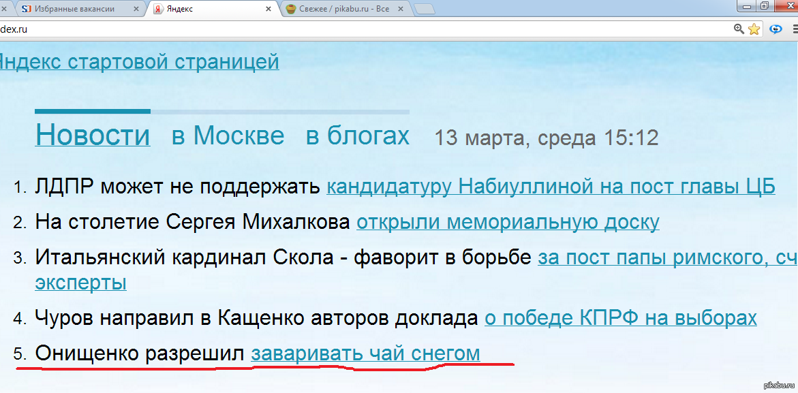Click the address bar URL field

pyautogui.click(x=341, y=29)
